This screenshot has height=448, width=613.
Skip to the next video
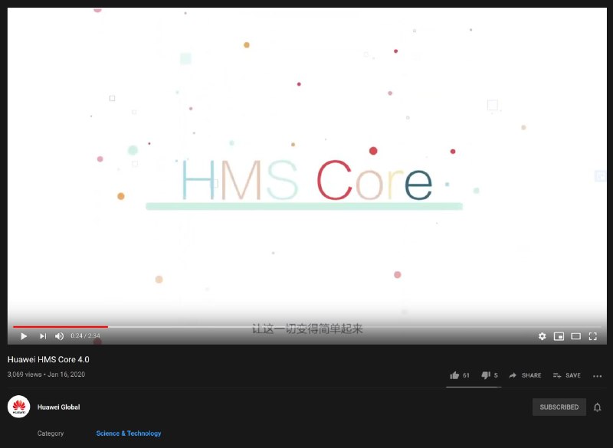pyautogui.click(x=43, y=336)
